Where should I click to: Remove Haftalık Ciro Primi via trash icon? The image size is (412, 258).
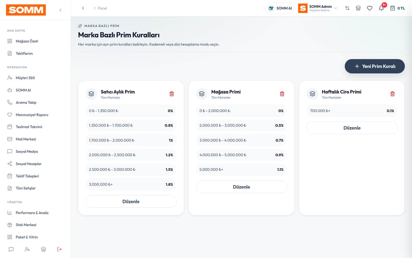(392, 94)
